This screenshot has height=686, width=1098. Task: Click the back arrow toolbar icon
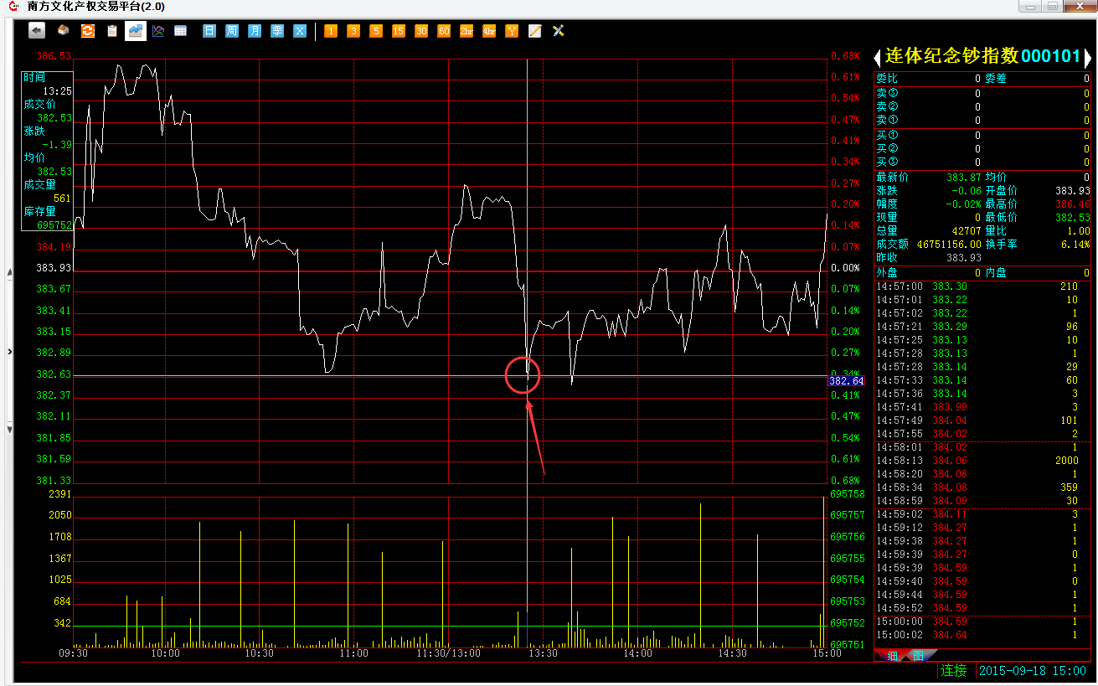click(x=37, y=31)
